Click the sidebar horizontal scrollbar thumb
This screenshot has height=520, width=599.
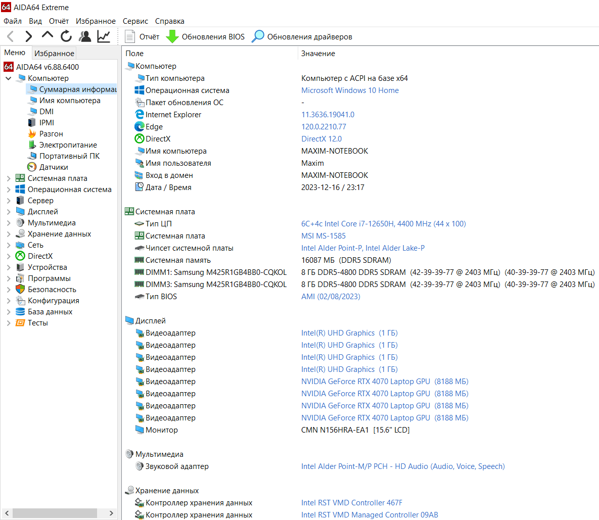click(55, 513)
